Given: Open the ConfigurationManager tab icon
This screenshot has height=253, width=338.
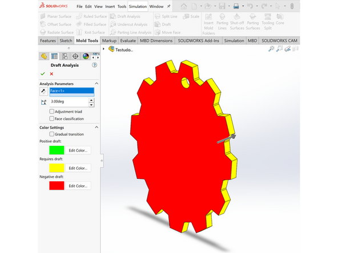Looking at the screenshot, I should (x=65, y=56).
